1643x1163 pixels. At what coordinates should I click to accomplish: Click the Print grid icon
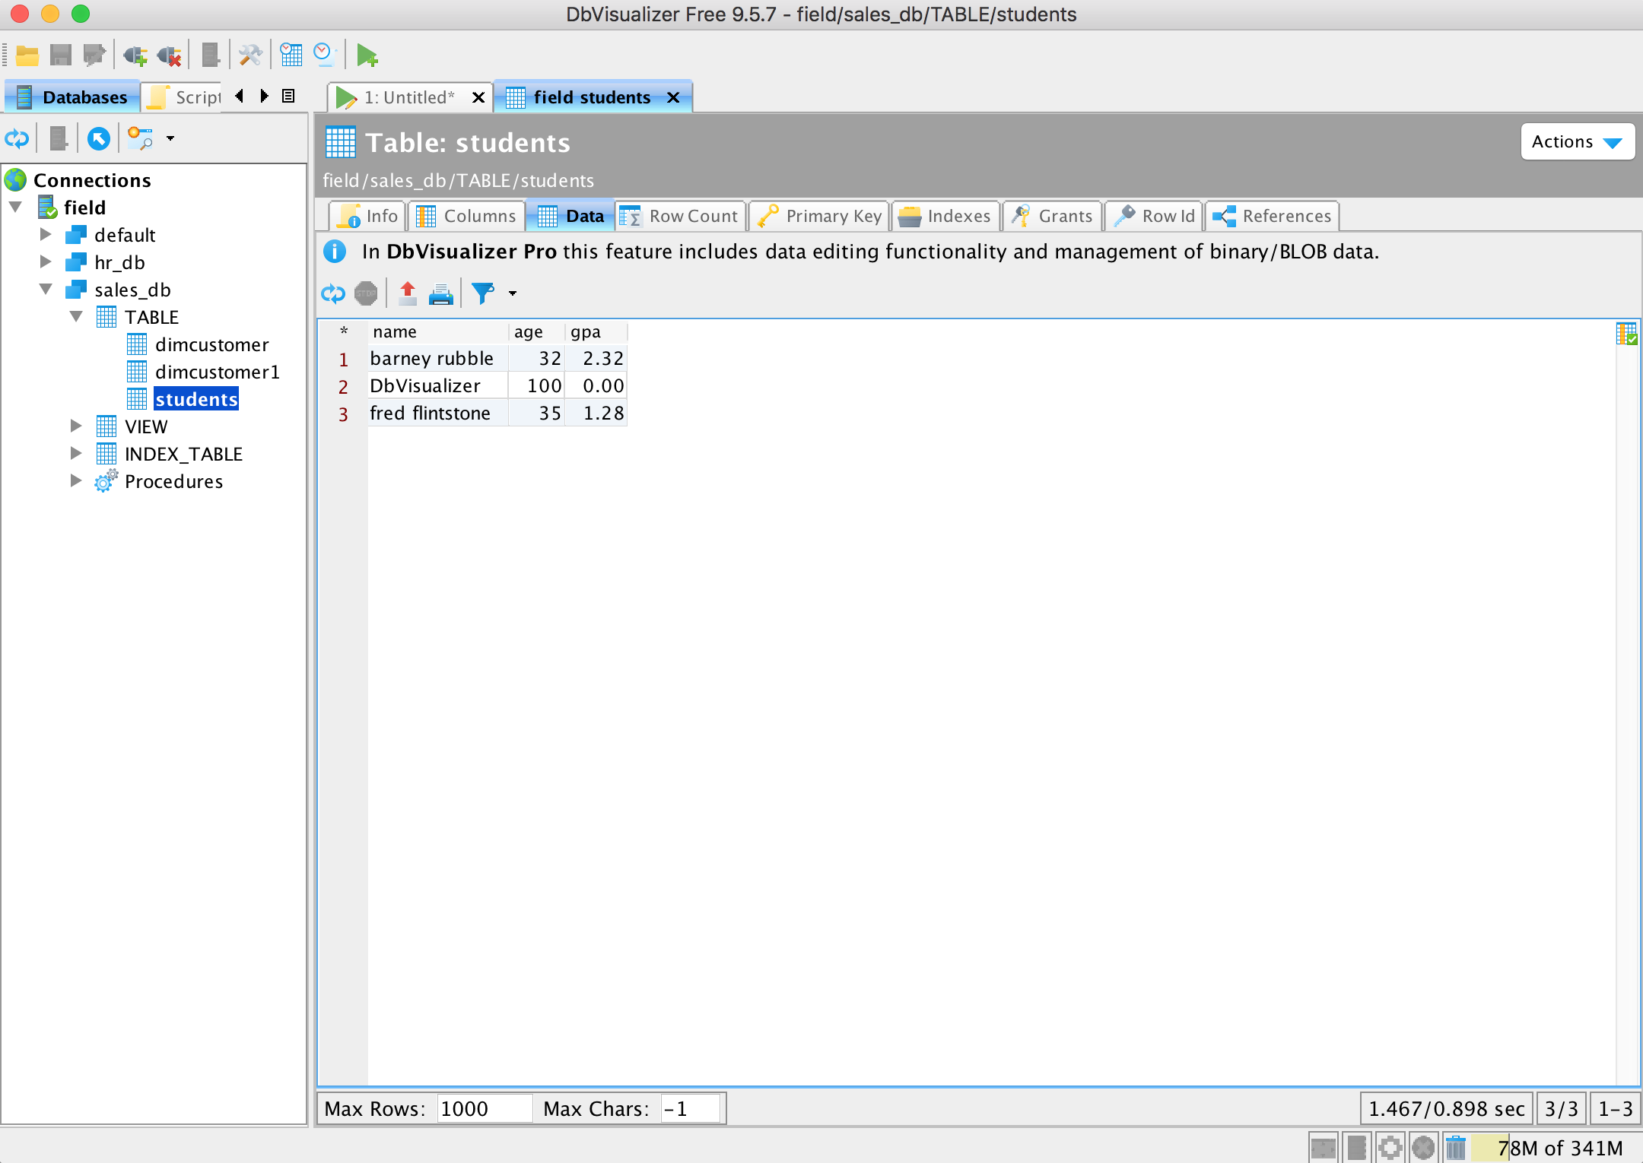point(441,293)
